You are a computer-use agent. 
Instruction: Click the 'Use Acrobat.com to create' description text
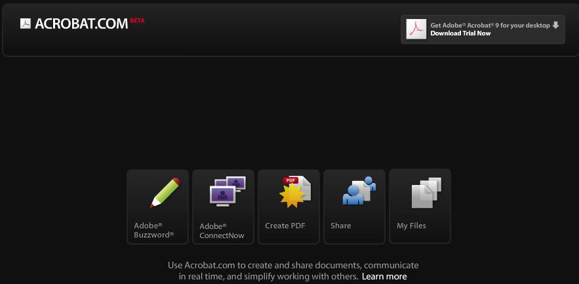click(x=293, y=271)
